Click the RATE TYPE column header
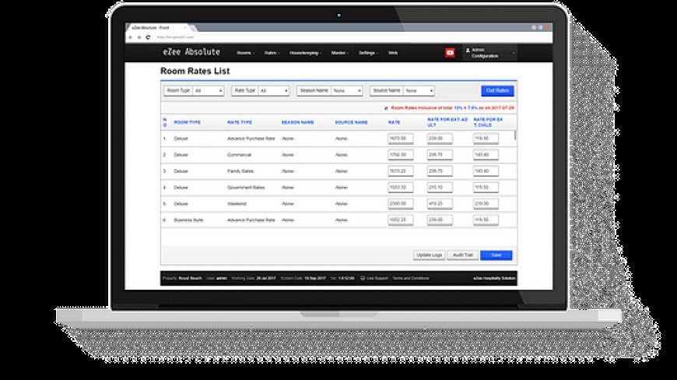The height and width of the screenshot is (380, 677). point(240,122)
